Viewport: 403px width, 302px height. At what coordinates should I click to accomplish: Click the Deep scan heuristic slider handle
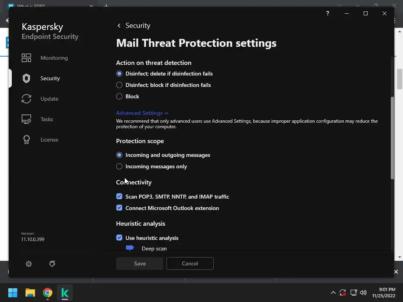(130, 248)
